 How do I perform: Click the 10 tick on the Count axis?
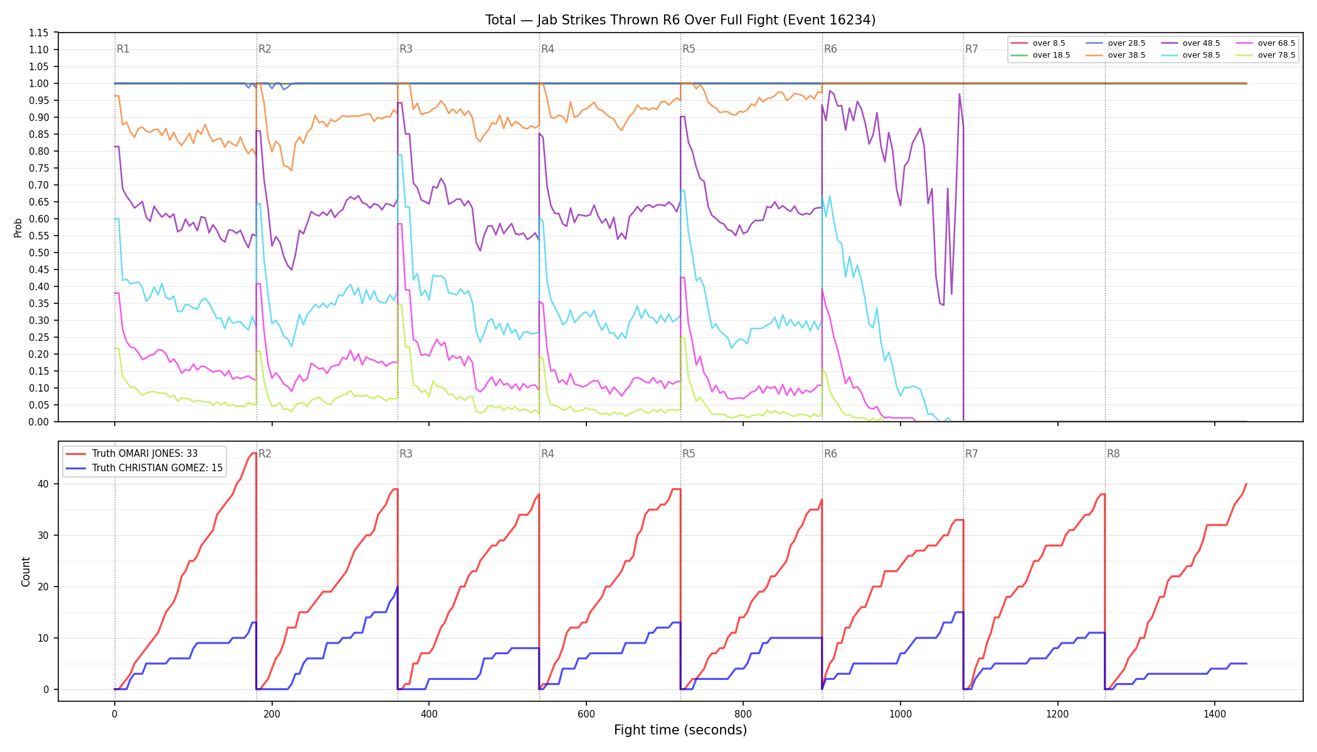(43, 638)
